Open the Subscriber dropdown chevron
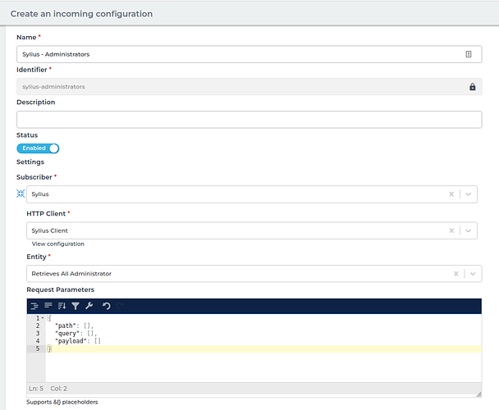Screen dimensions: 499x410 click(468, 194)
